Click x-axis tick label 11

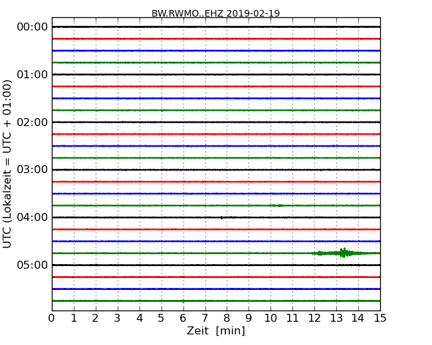(x=292, y=318)
